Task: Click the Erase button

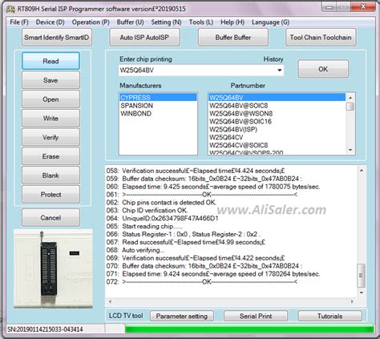Action: click(x=51, y=156)
